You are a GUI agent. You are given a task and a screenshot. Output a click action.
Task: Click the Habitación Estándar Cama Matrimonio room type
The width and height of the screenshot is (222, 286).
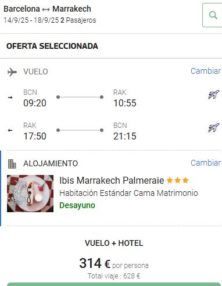click(x=128, y=193)
